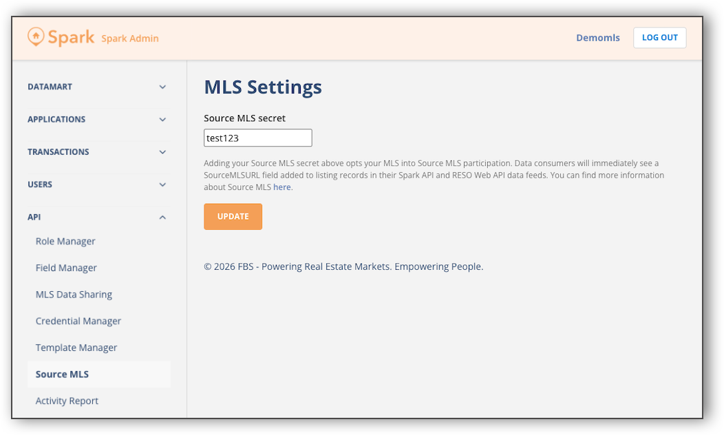The image size is (724, 435).
Task: Click the Spark wordmark text
Action: point(71,37)
